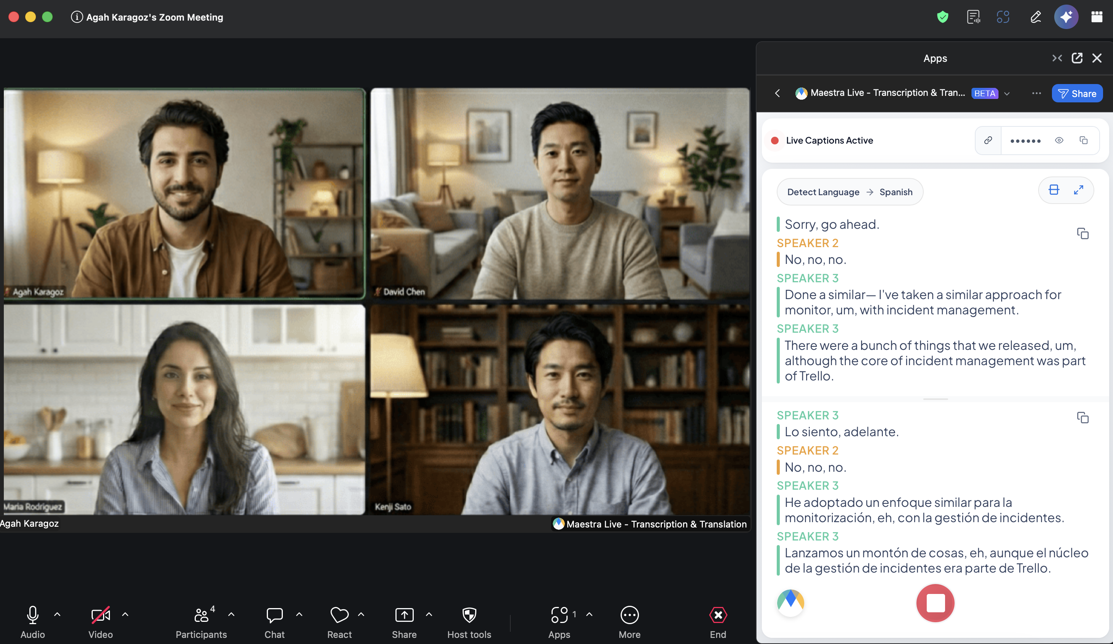Open the Chat panel
Screen dimensions: 1113x644
(274, 622)
